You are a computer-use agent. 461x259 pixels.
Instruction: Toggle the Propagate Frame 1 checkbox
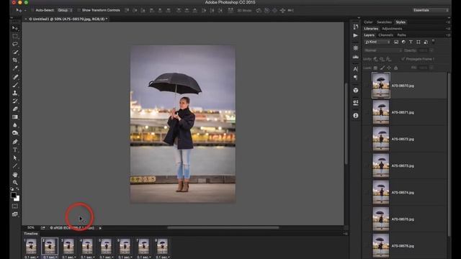pos(403,59)
